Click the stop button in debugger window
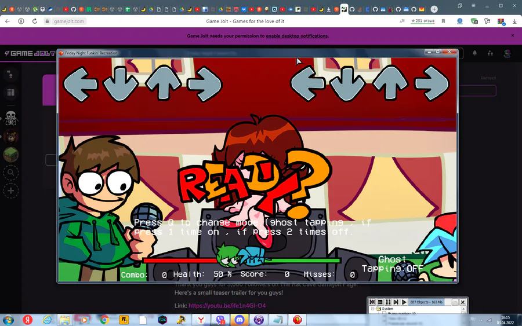 coord(380,302)
